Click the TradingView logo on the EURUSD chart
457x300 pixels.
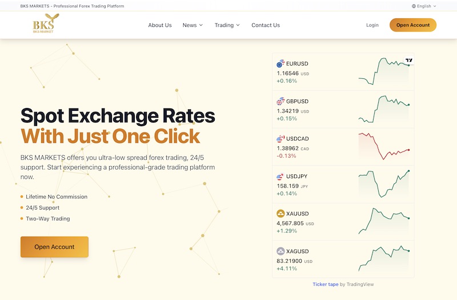pyautogui.click(x=409, y=60)
